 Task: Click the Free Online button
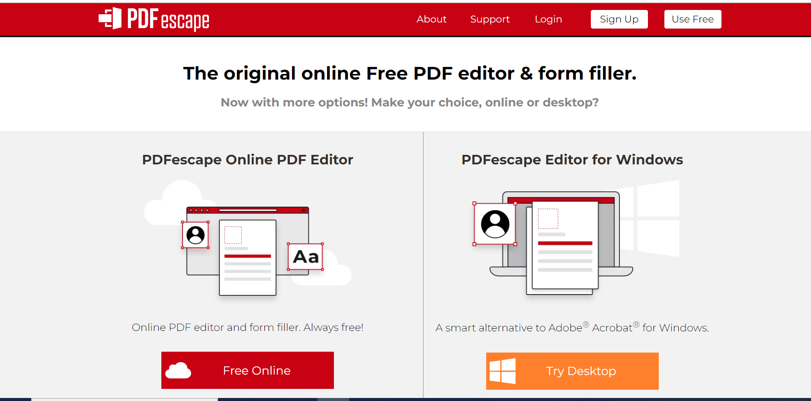coord(247,370)
